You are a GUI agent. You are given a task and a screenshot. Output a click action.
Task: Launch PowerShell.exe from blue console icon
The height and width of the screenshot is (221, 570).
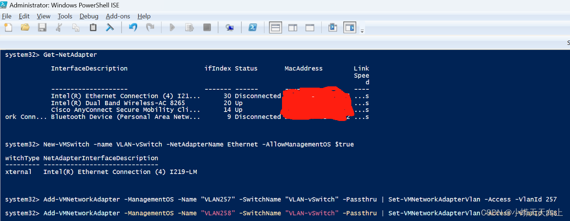253,28
